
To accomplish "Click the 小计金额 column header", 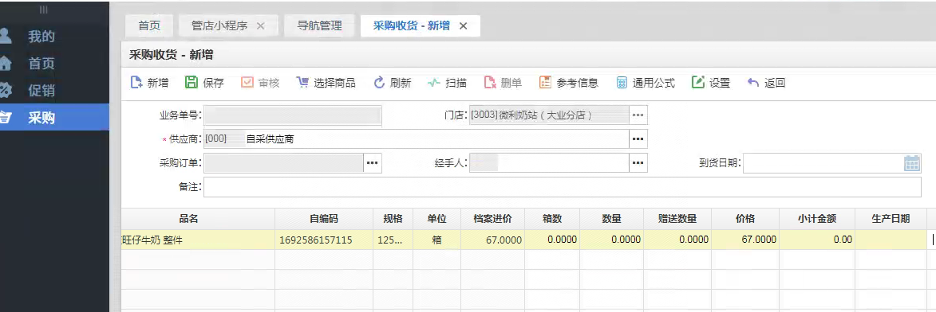I will pyautogui.click(x=817, y=219).
